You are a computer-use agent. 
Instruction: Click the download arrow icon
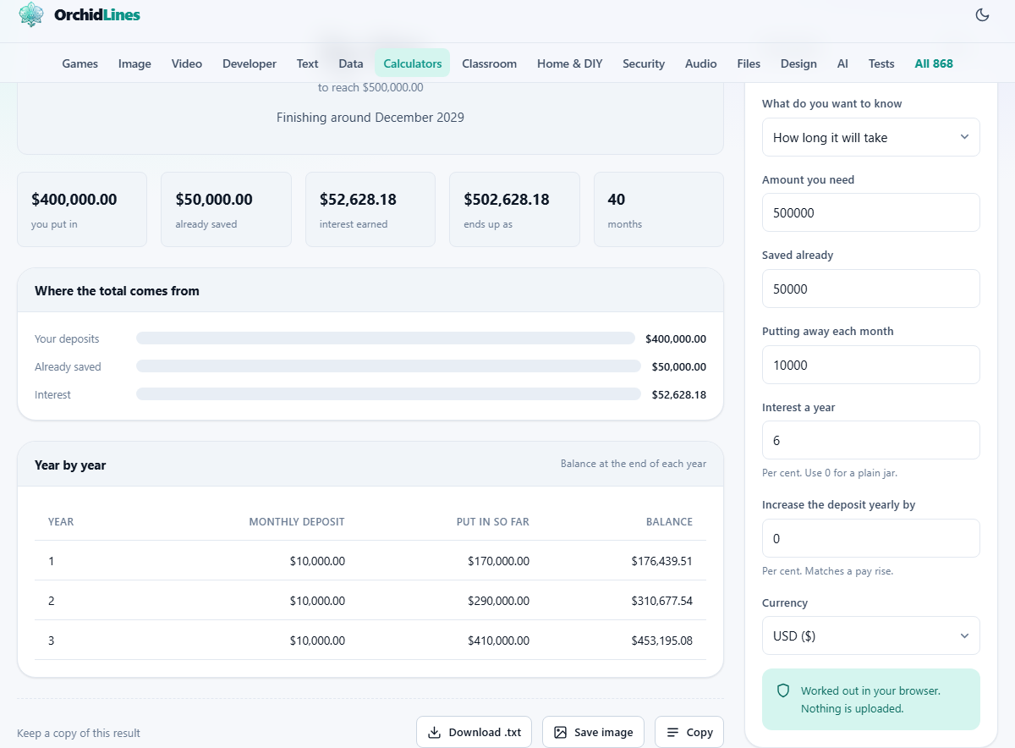[x=434, y=732]
